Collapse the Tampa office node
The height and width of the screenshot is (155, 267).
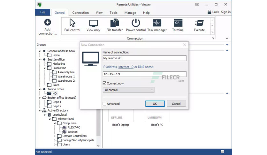(x=40, y=89)
